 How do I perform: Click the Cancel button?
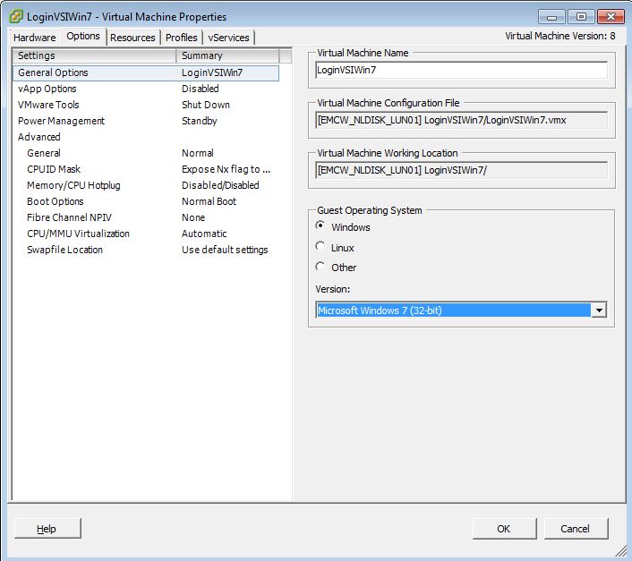[576, 529]
